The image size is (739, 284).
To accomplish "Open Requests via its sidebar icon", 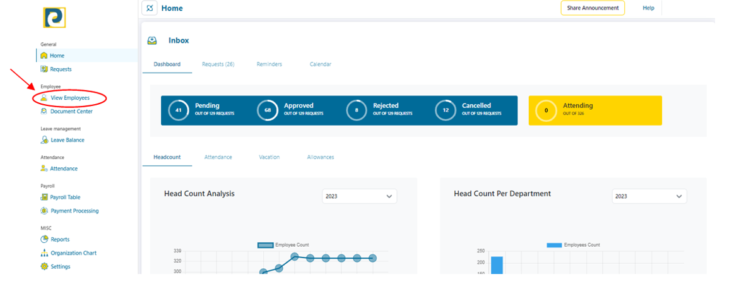I will point(44,69).
